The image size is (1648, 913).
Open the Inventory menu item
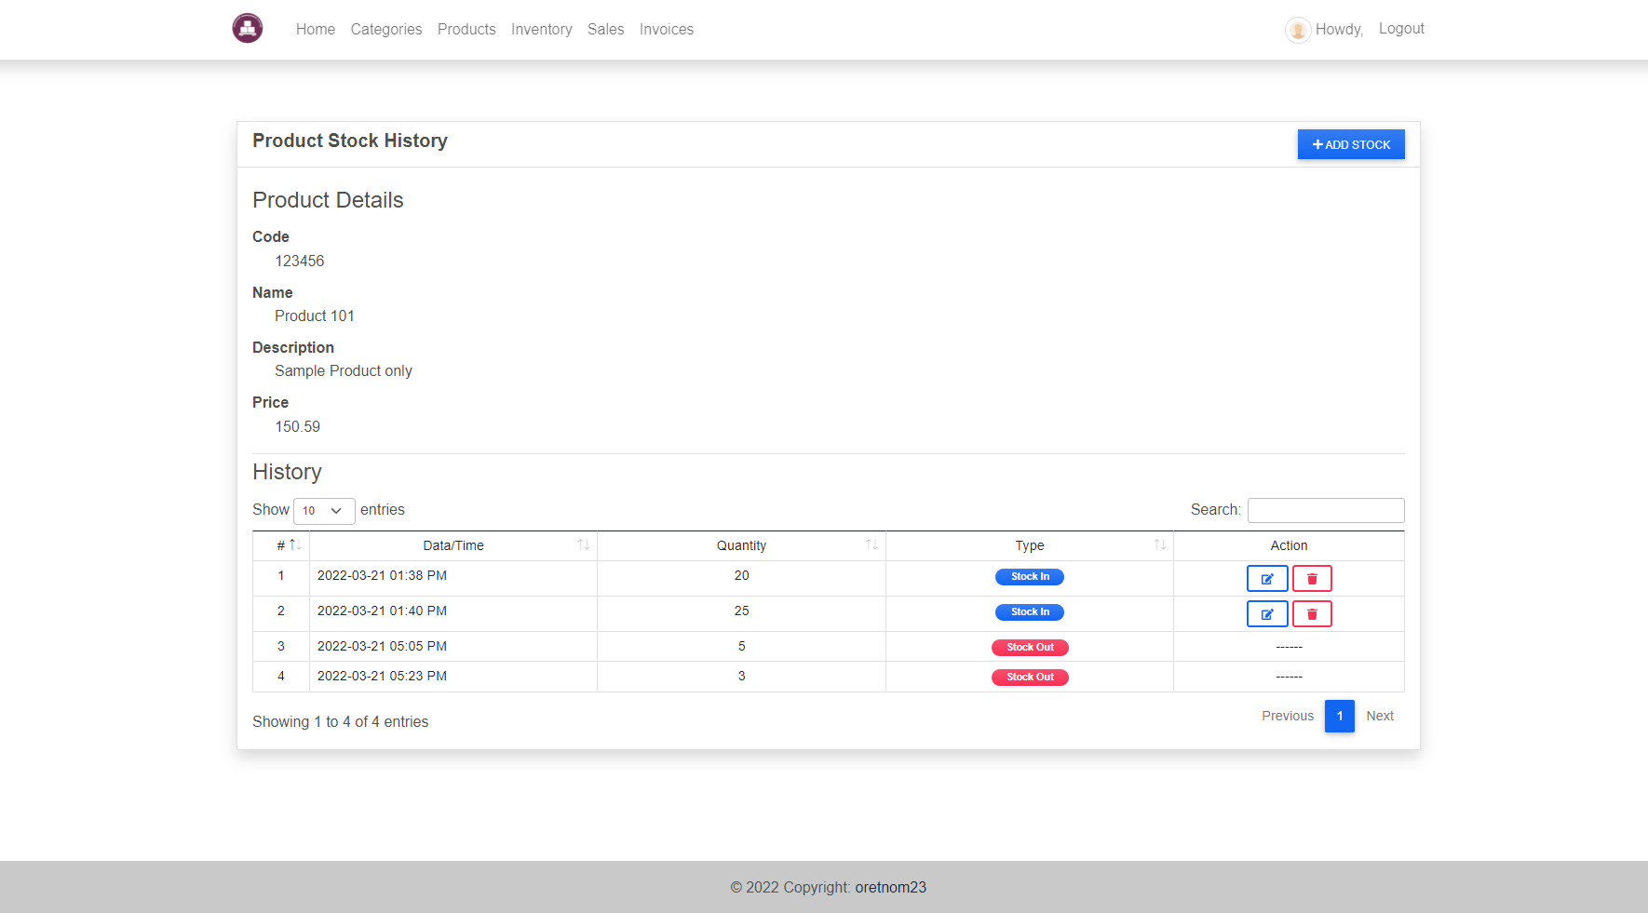542,29
